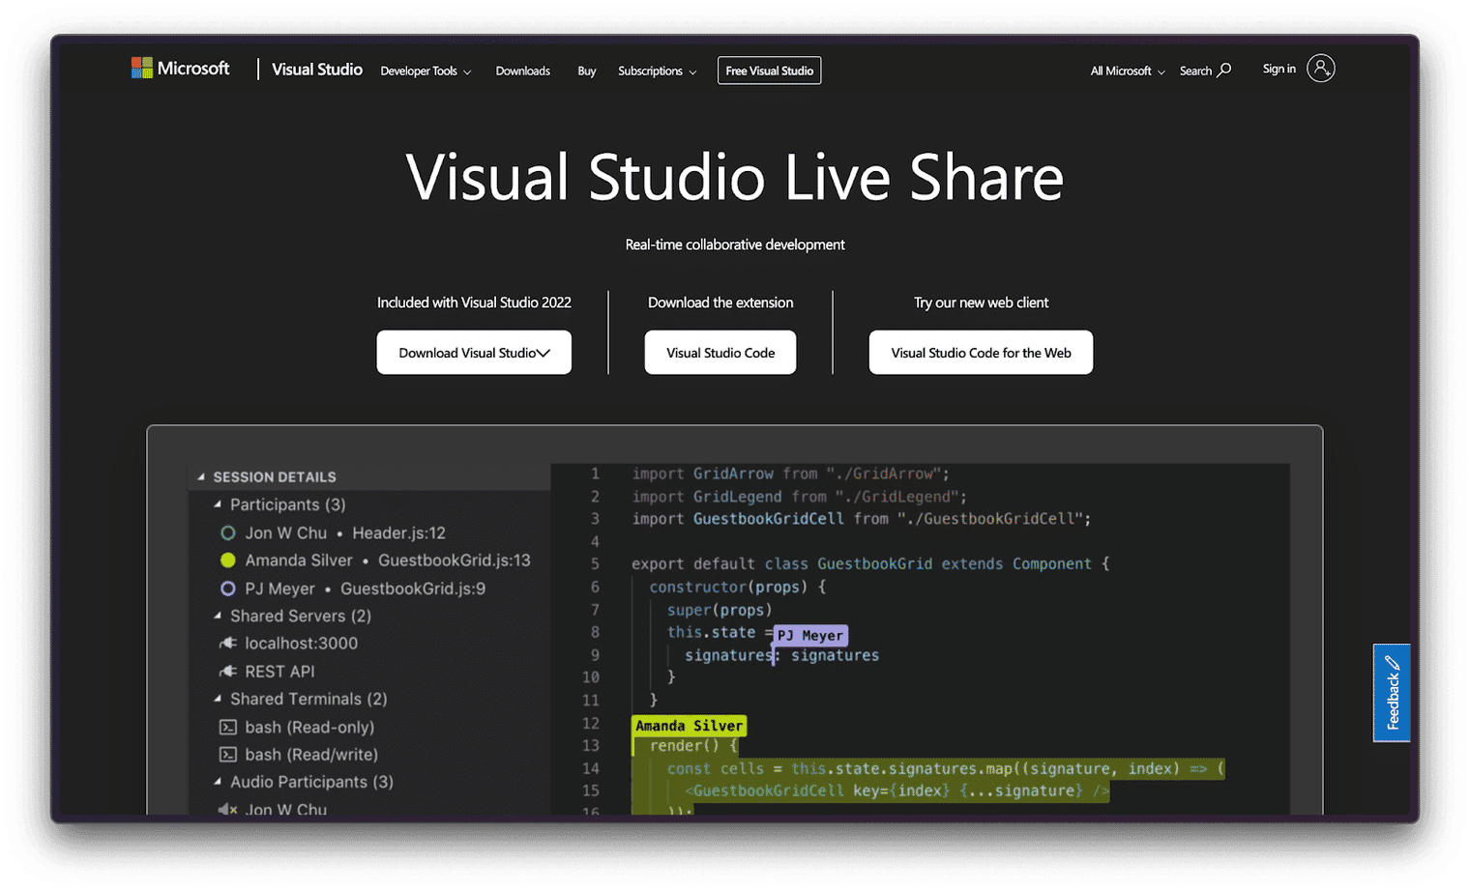
Task: Click the Microsoft logo
Action: click(180, 68)
